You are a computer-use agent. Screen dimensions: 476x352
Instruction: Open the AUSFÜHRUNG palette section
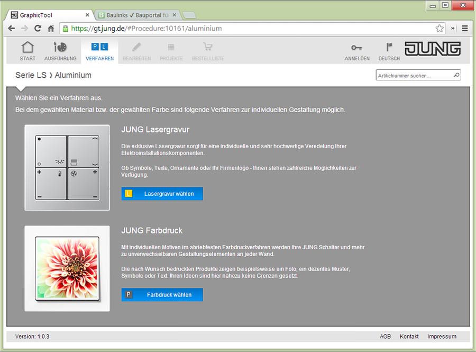[60, 51]
